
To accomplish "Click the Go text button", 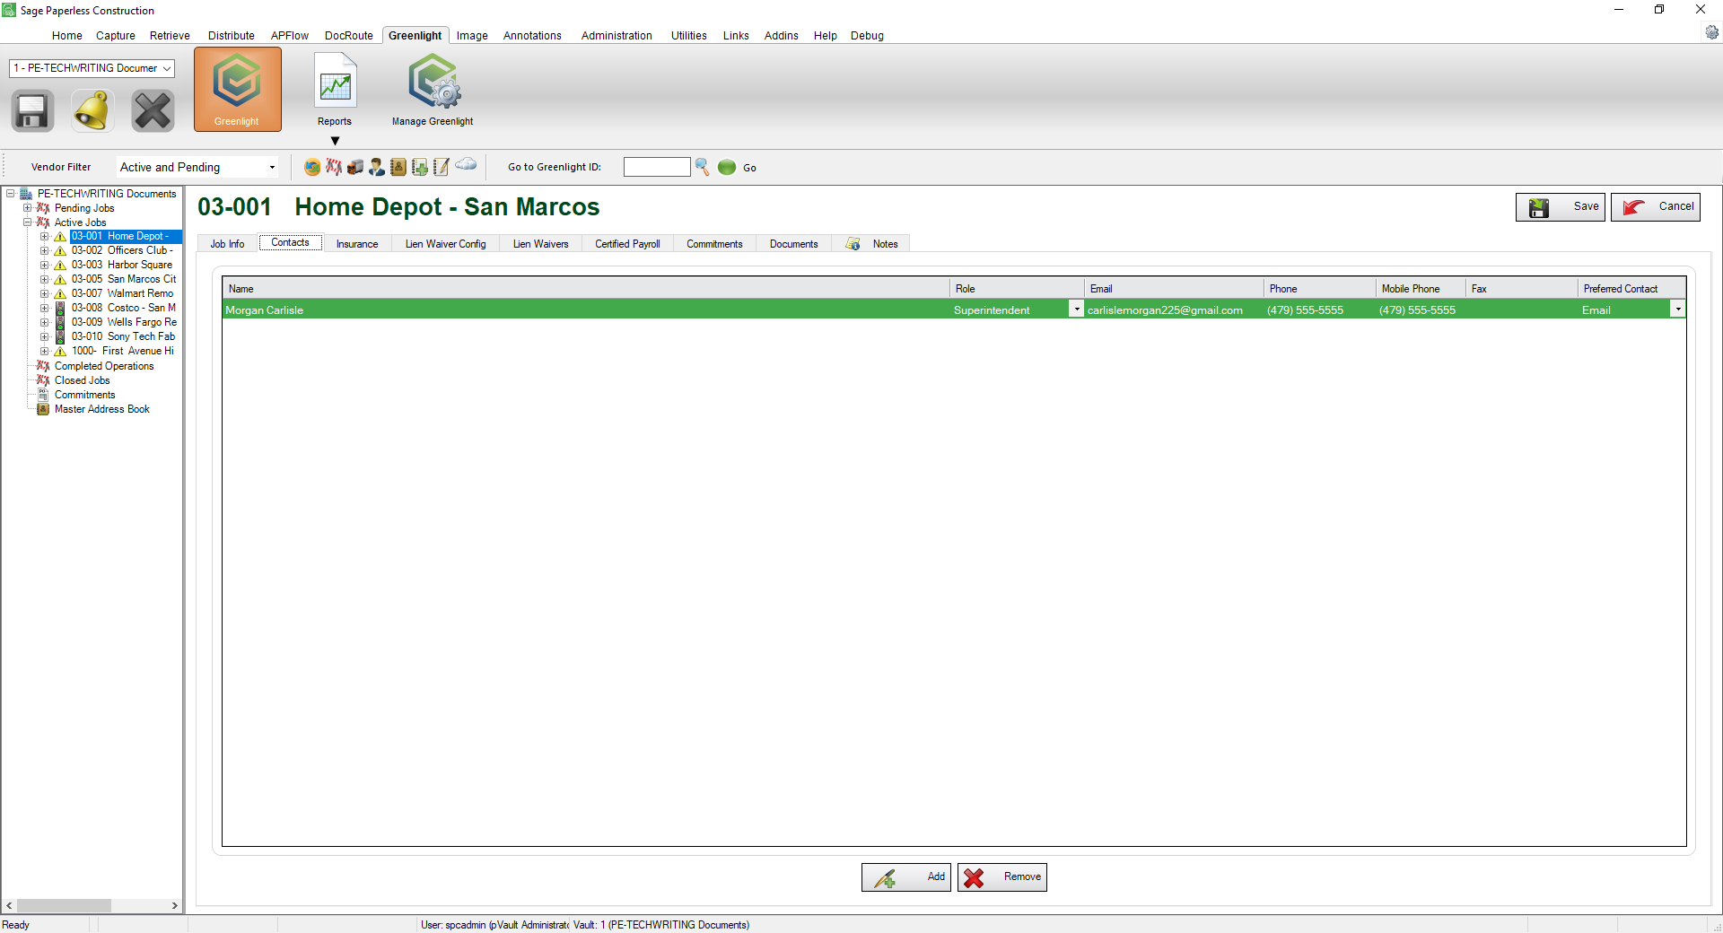I will pyautogui.click(x=749, y=168).
